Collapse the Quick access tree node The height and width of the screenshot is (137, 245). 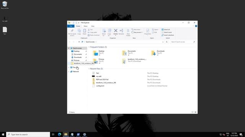[x=69, y=48]
